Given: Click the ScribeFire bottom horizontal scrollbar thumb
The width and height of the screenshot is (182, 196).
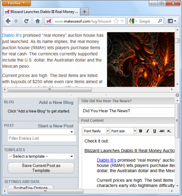Looking at the screenshot, I should [x=45, y=191].
